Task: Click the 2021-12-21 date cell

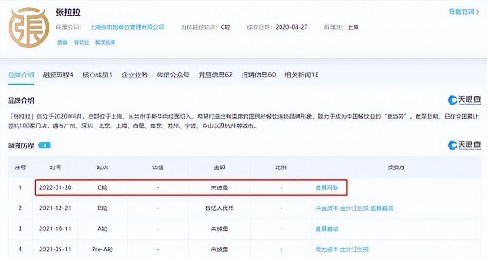Action: (x=55, y=208)
